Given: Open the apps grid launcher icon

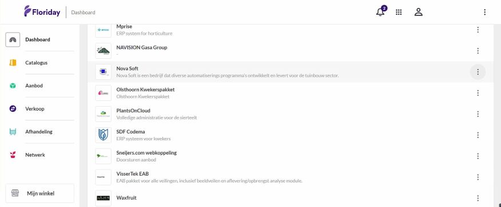Looking at the screenshot, I should point(399,12).
